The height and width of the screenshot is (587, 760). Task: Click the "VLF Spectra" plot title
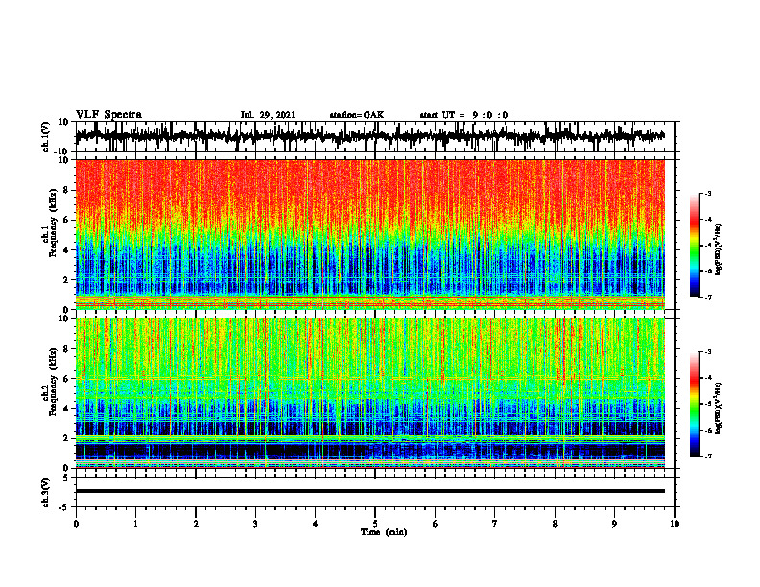click(x=108, y=115)
